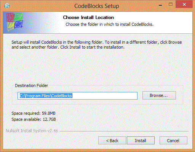195x152 pixels.
Task: Maximize the CodeBlocks Setup window
Action: [x=171, y=4]
